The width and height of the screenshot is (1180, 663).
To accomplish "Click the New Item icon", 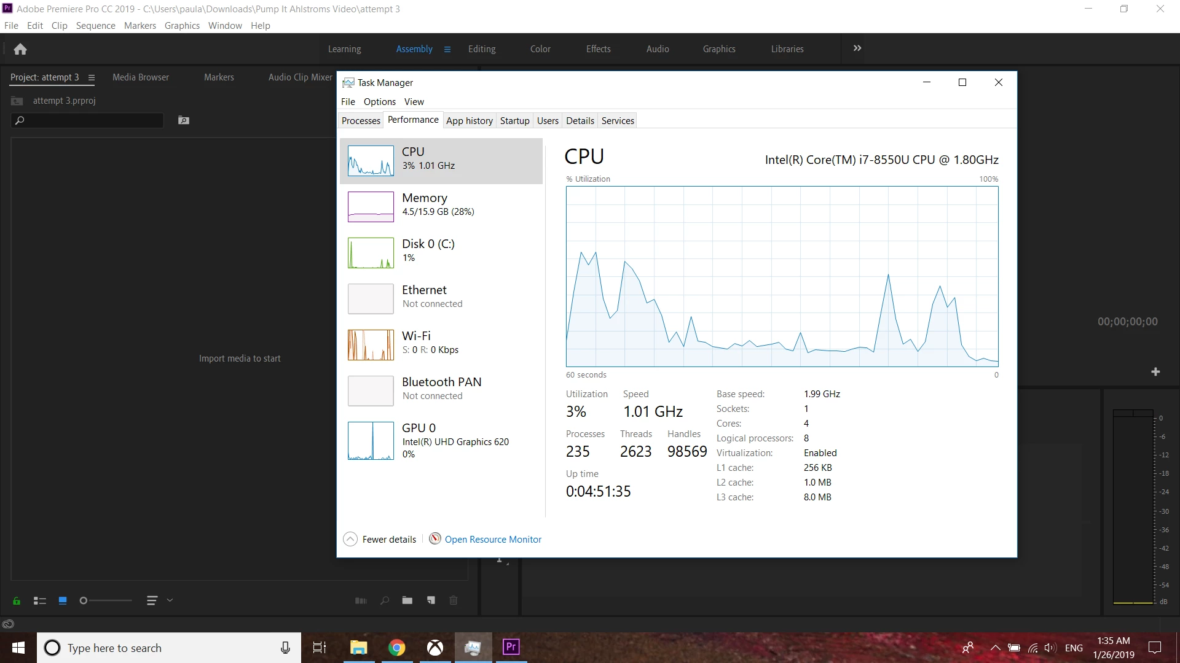I will point(431,601).
